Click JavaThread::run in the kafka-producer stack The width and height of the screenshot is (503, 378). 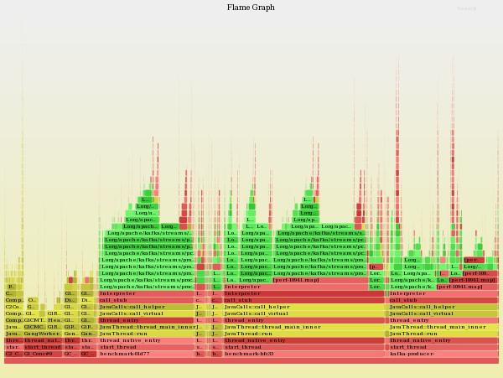(443, 334)
